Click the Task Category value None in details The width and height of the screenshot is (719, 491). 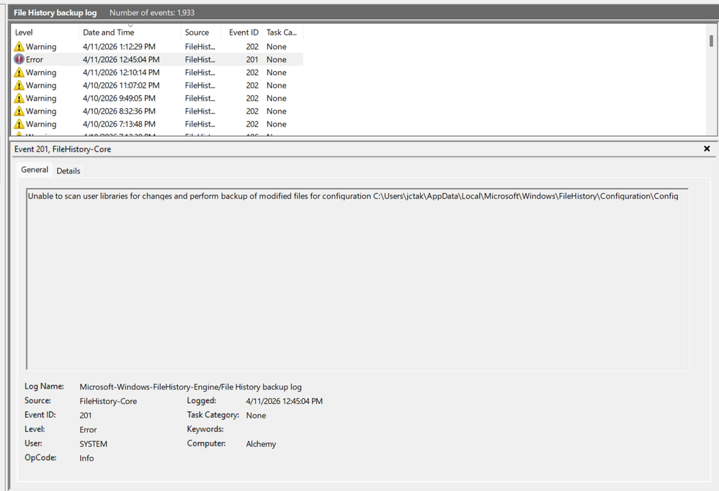(256, 415)
